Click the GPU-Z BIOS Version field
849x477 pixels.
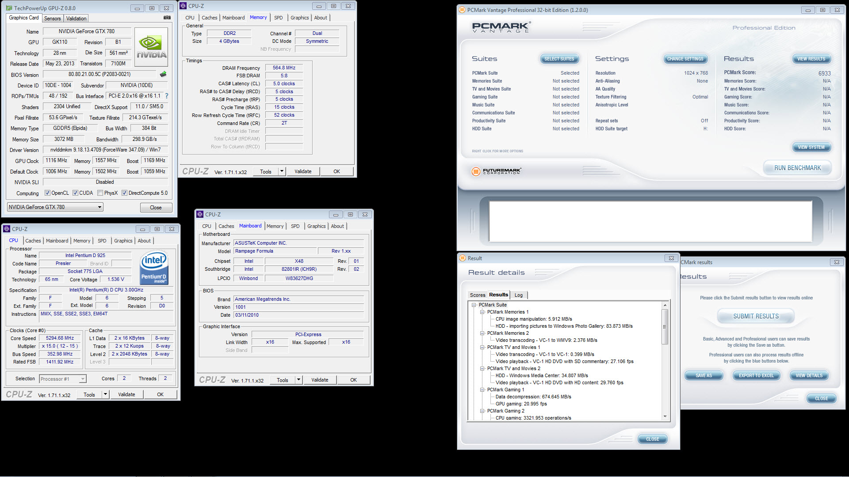pos(99,74)
